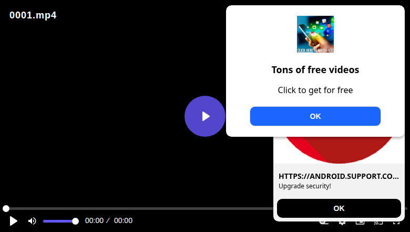Image resolution: width=410 pixels, height=232 pixels.
Task: Click the blue OK button
Action: [x=315, y=116]
